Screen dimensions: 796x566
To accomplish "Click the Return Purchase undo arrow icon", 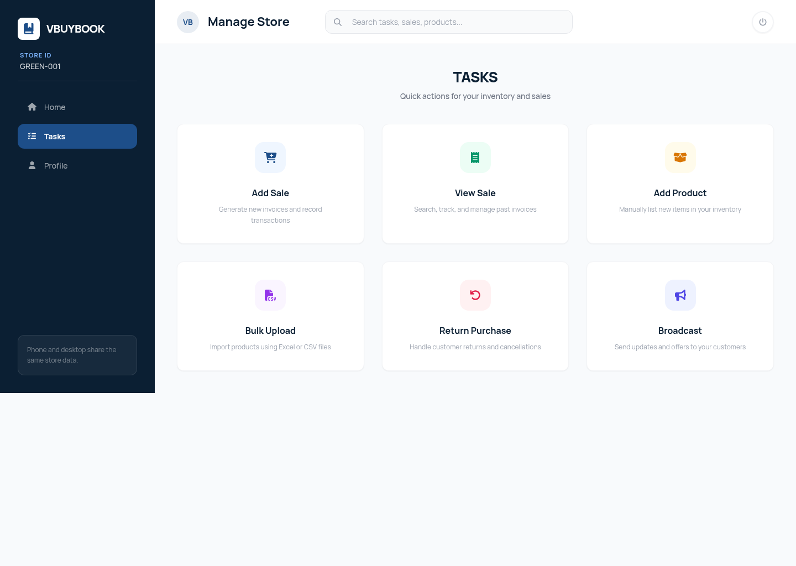I will pyautogui.click(x=475, y=295).
